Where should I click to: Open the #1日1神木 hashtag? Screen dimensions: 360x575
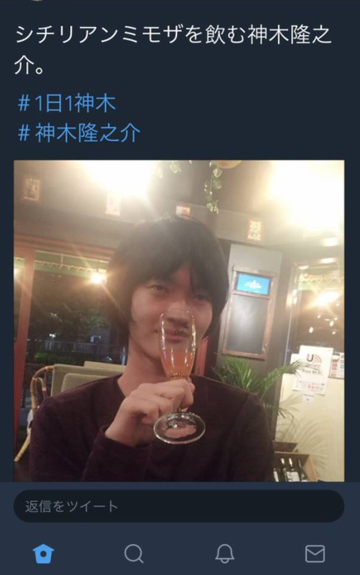pyautogui.click(x=67, y=103)
